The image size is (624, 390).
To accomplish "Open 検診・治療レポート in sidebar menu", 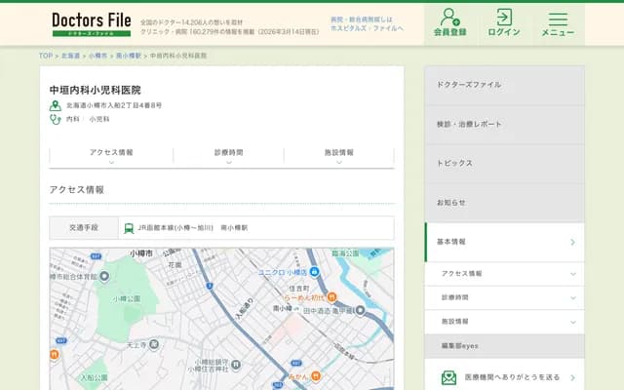I will (504, 124).
